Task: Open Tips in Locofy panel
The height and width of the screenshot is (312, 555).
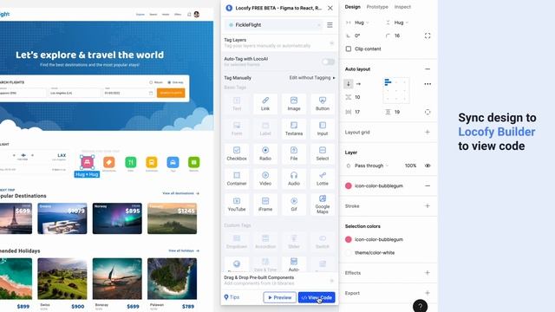Action: [x=232, y=297]
